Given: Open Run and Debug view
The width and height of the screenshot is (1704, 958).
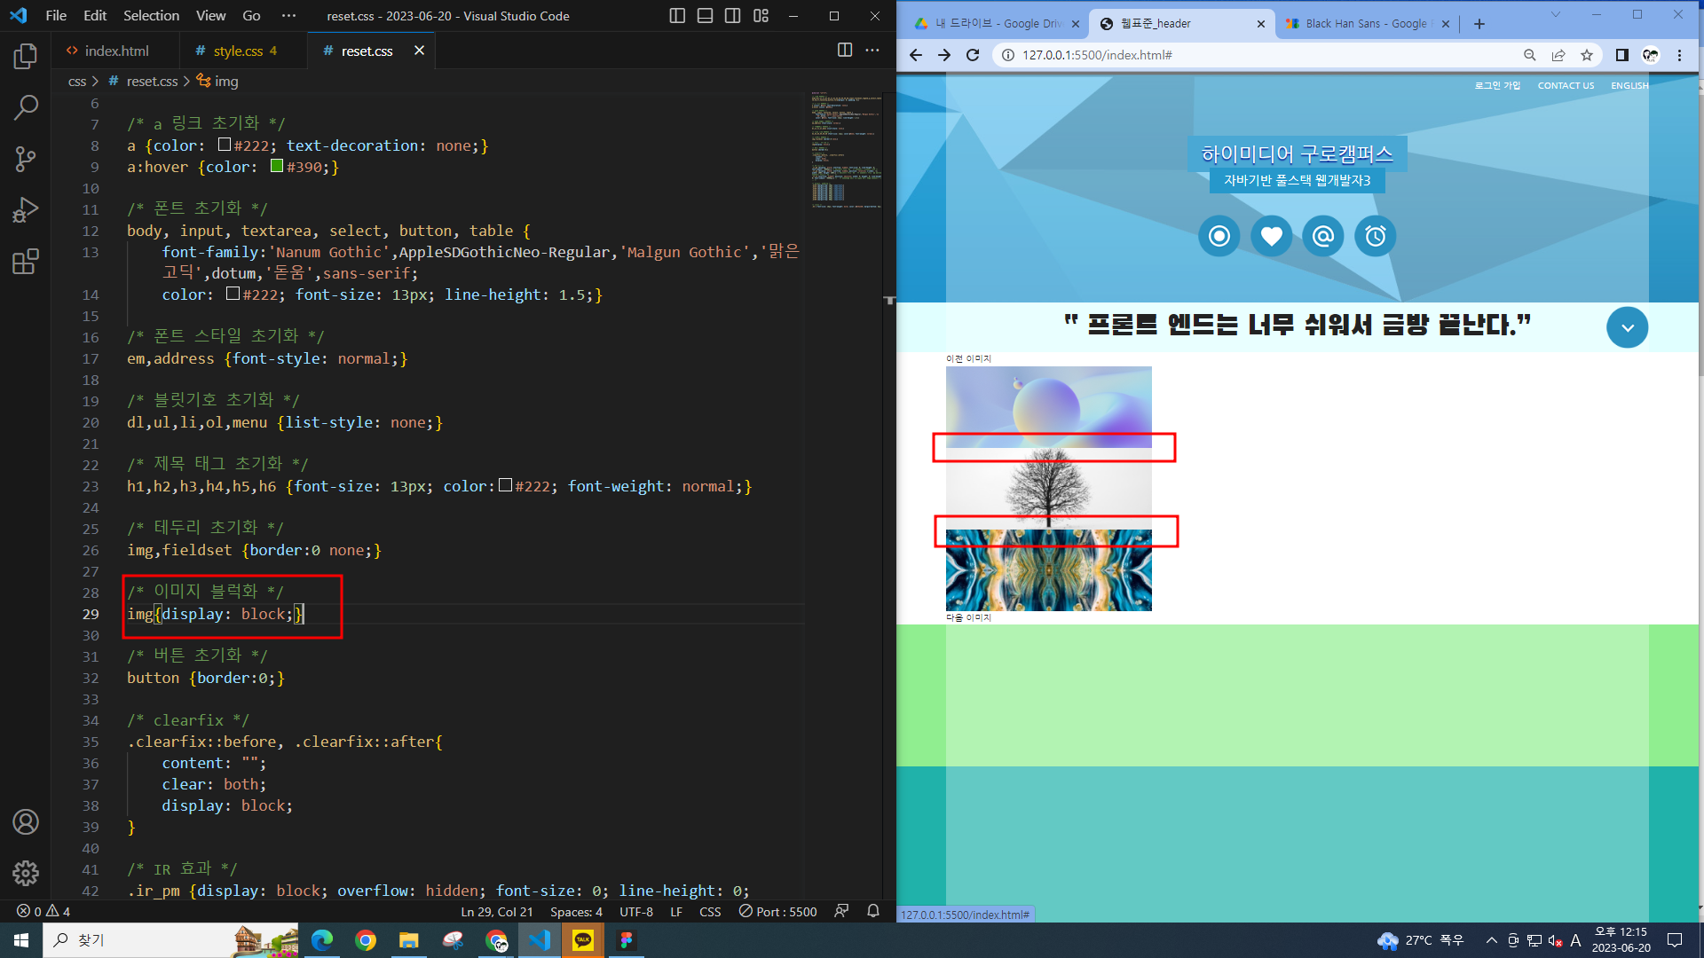Looking at the screenshot, I should coord(26,210).
